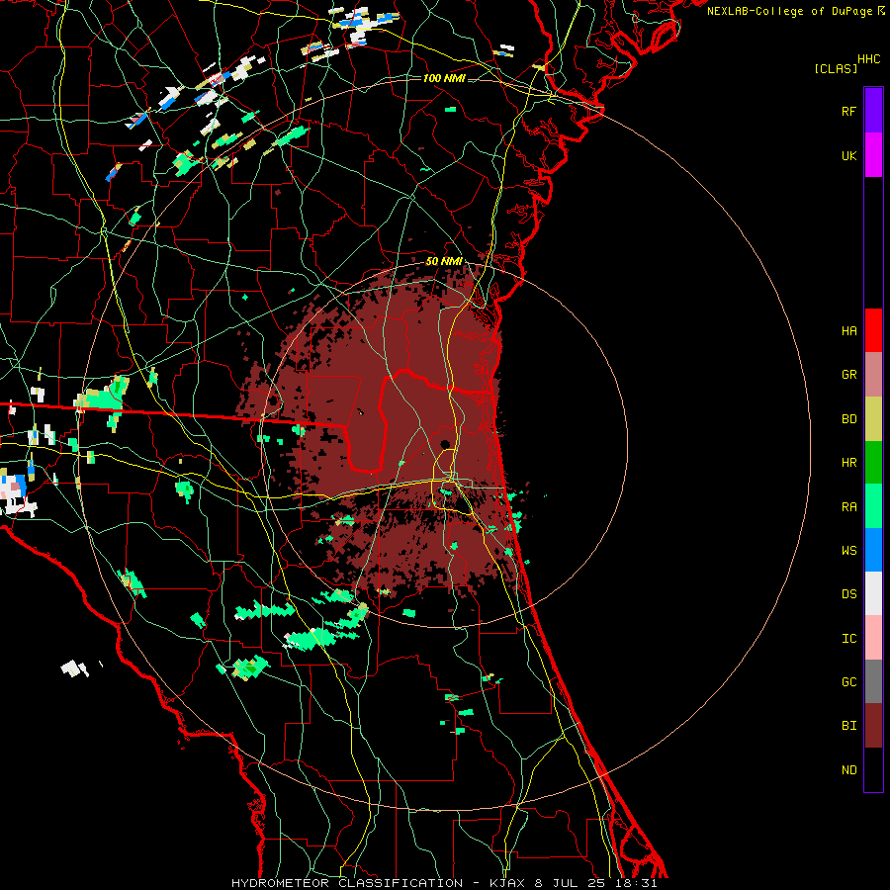The width and height of the screenshot is (890, 890).
Task: Click the BI legend label
Action: (848, 726)
